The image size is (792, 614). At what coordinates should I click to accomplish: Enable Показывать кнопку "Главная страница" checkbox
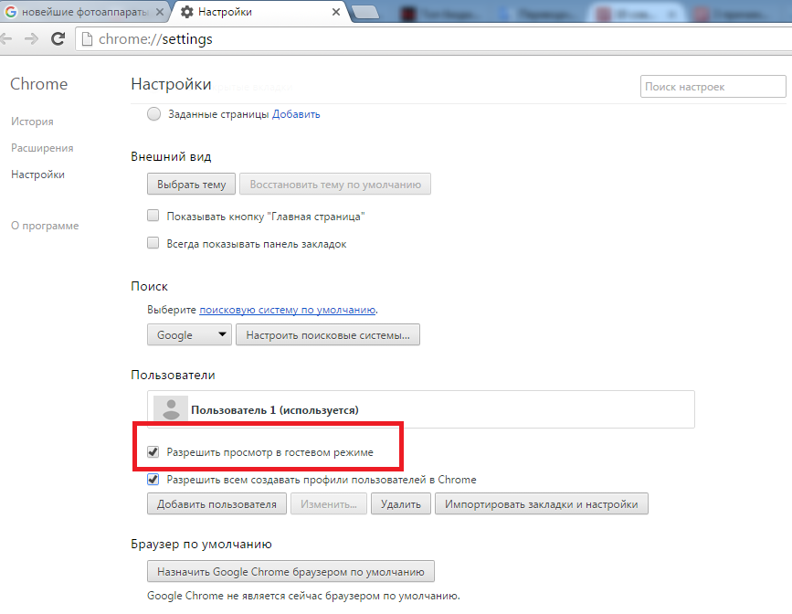153,216
